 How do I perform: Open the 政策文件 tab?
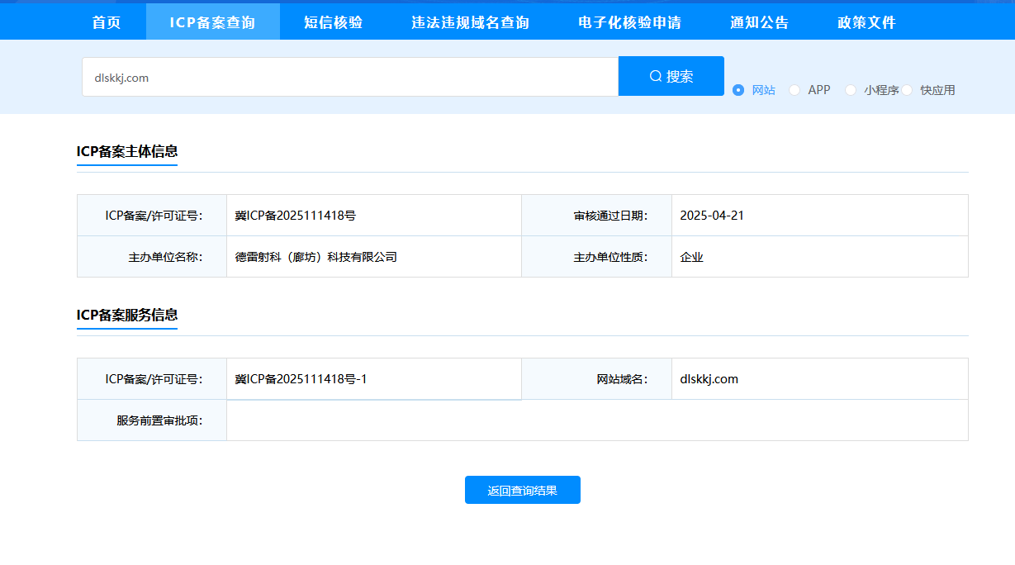[x=866, y=22]
